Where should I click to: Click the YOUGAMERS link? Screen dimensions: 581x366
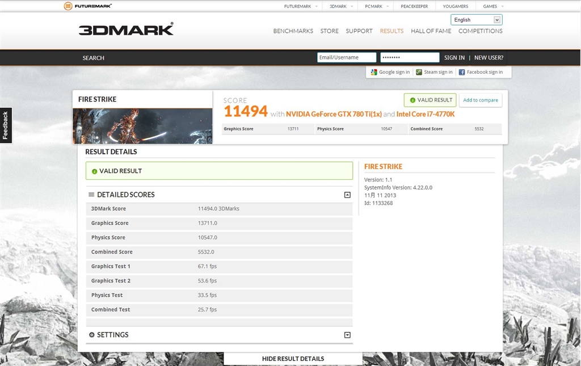[x=456, y=6]
